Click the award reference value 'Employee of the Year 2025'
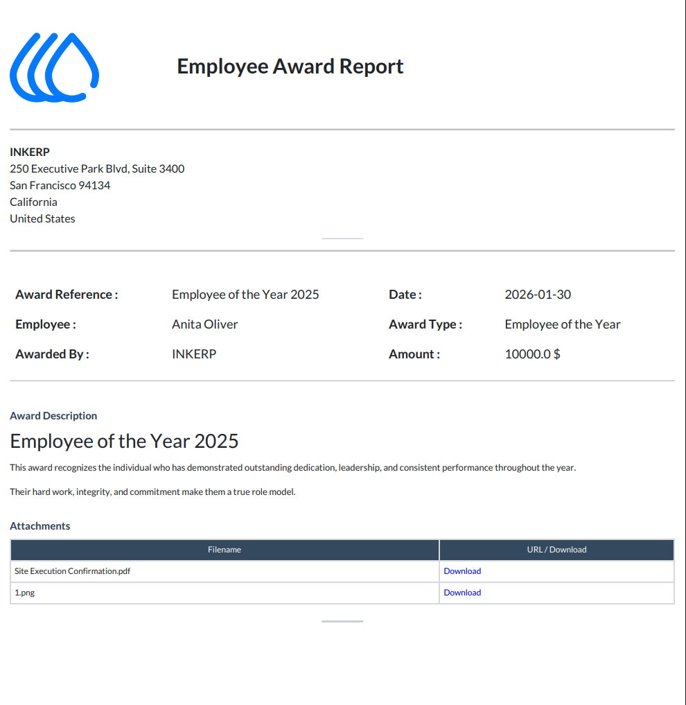Viewport: 686px width, 705px height. coord(245,295)
